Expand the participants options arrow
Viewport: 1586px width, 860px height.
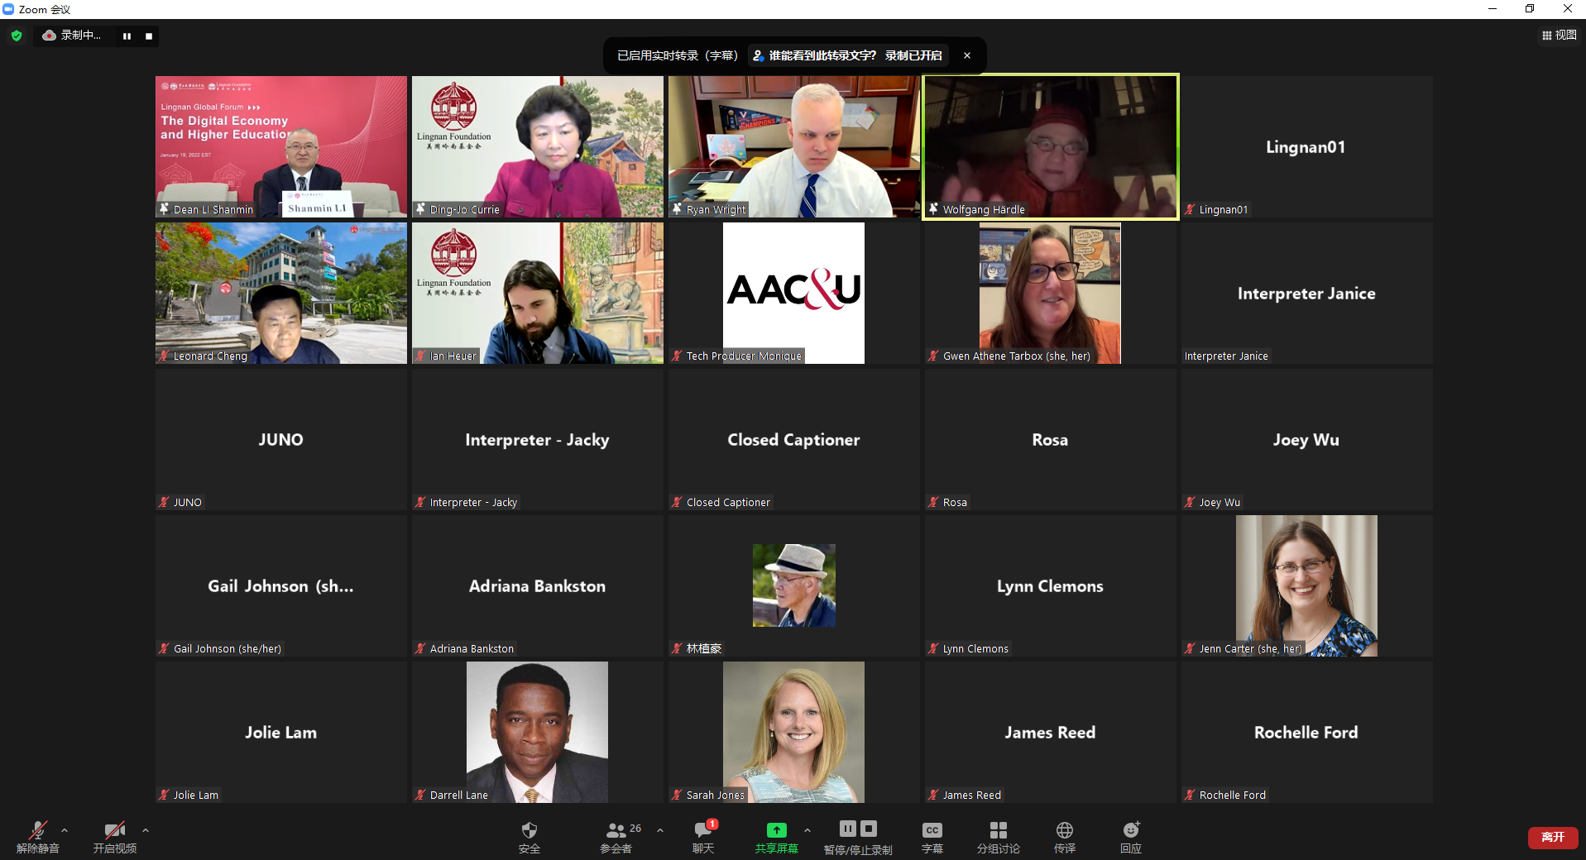tap(660, 830)
